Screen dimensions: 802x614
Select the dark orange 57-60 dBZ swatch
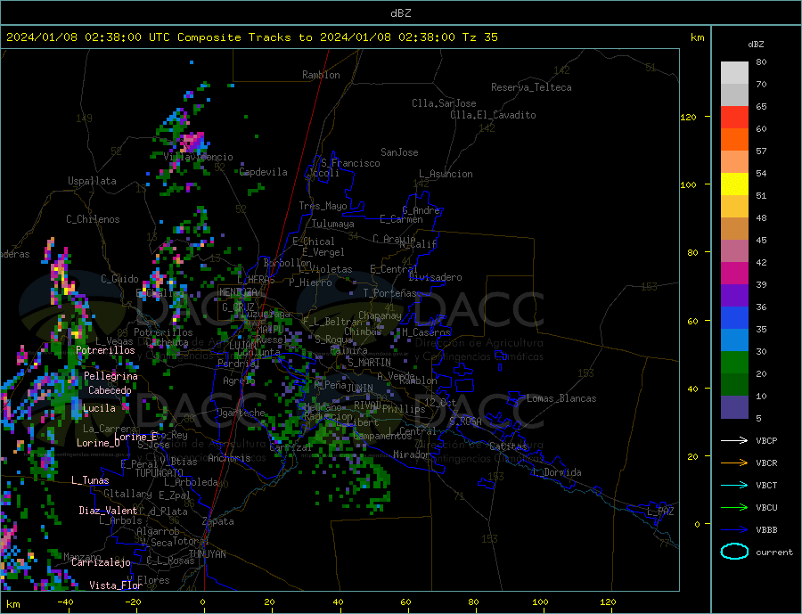tap(734, 140)
